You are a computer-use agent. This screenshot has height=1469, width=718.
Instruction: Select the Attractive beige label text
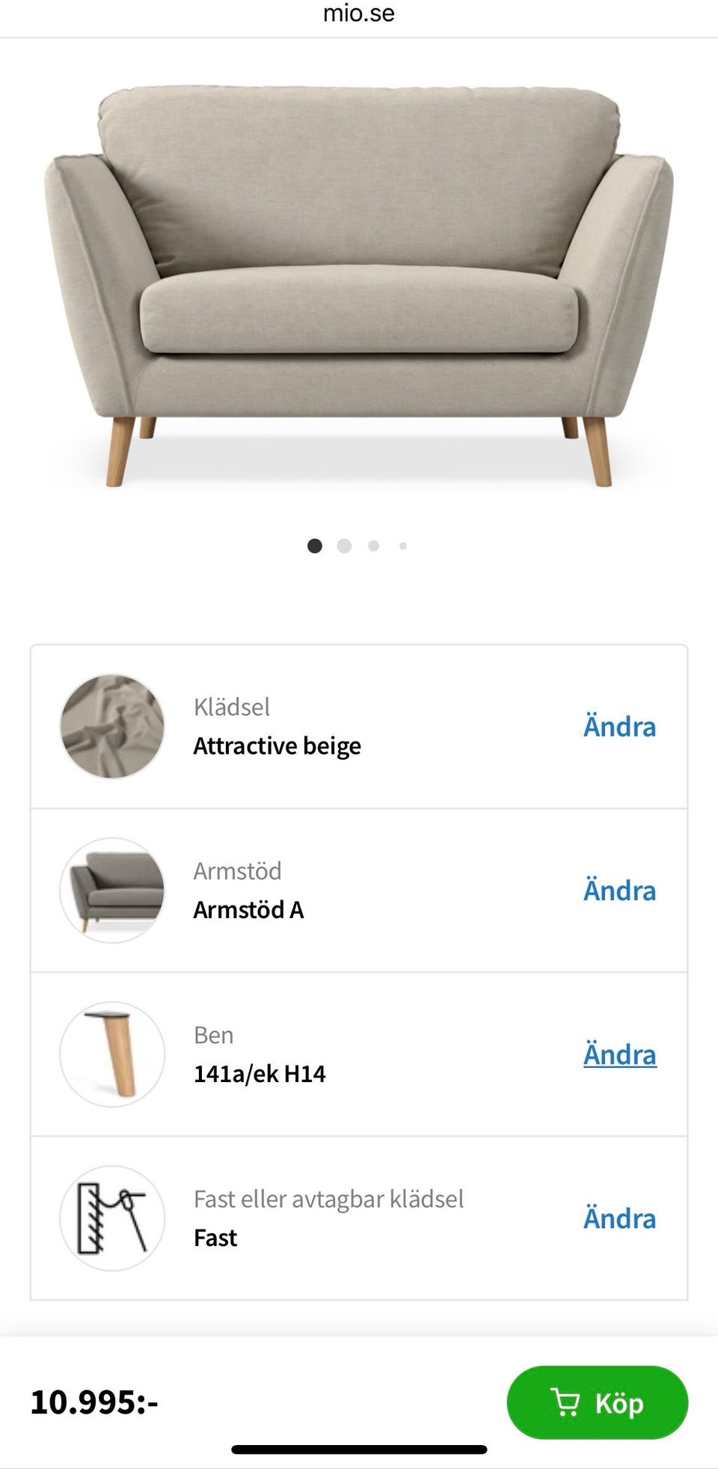(x=277, y=746)
